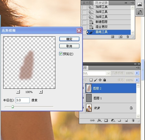This screenshot has width=145, height=140.
Task: Select the 画笔工具 history state
Action: click(109, 32)
